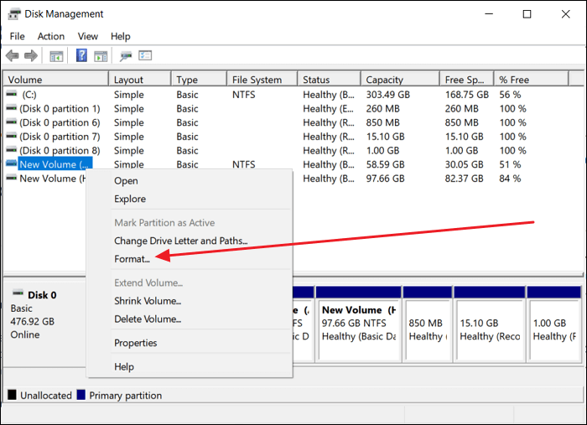Choose Properties in the context menu
Viewport: 587px width, 425px height.
coord(190,343)
